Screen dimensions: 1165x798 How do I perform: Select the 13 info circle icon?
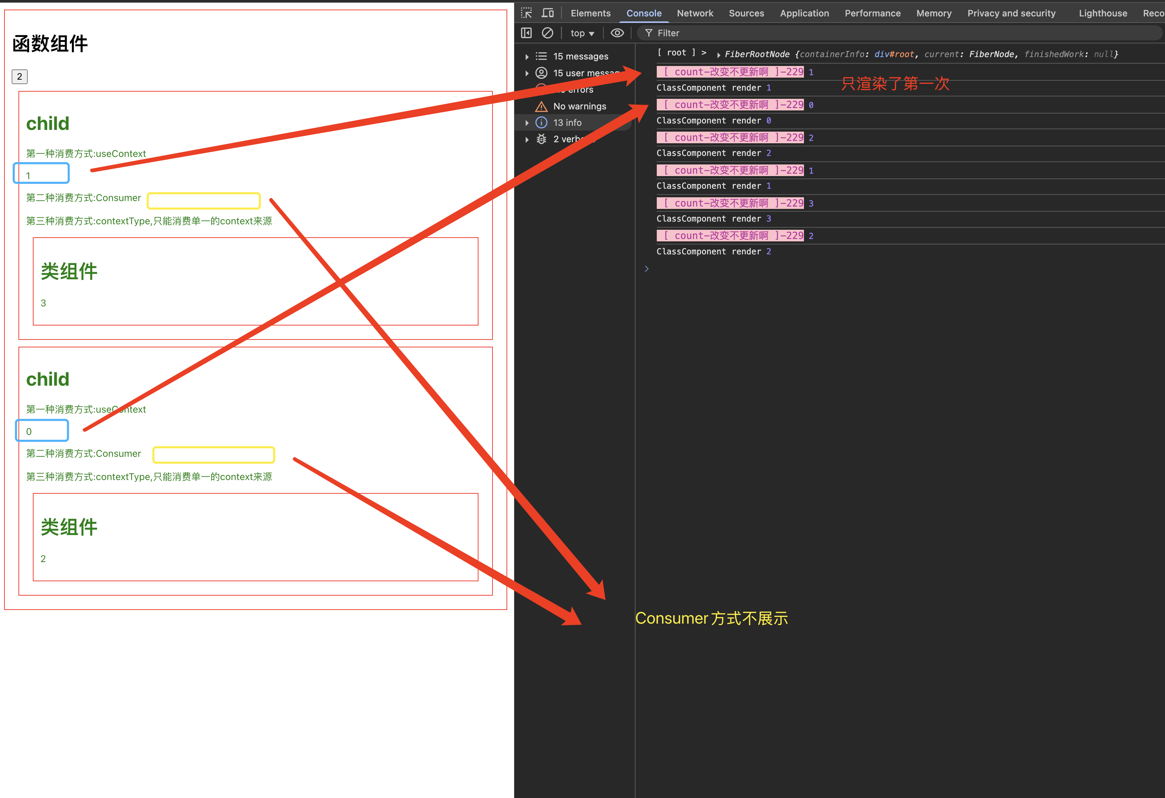(x=541, y=123)
